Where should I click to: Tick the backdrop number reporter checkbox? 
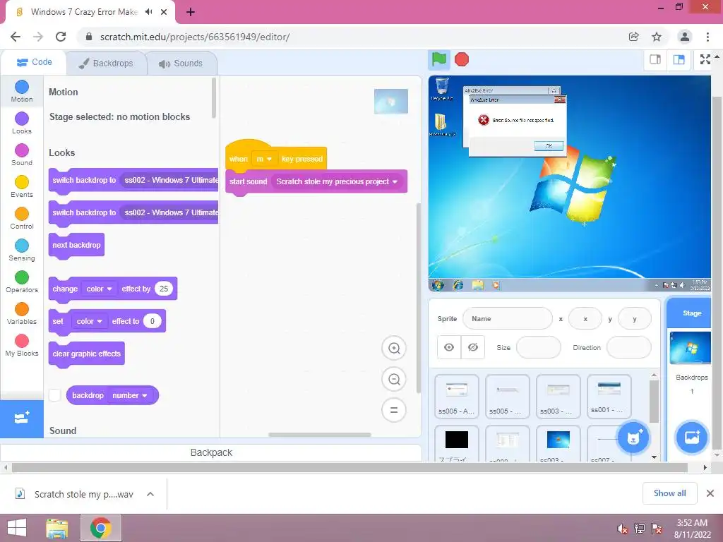(54, 395)
